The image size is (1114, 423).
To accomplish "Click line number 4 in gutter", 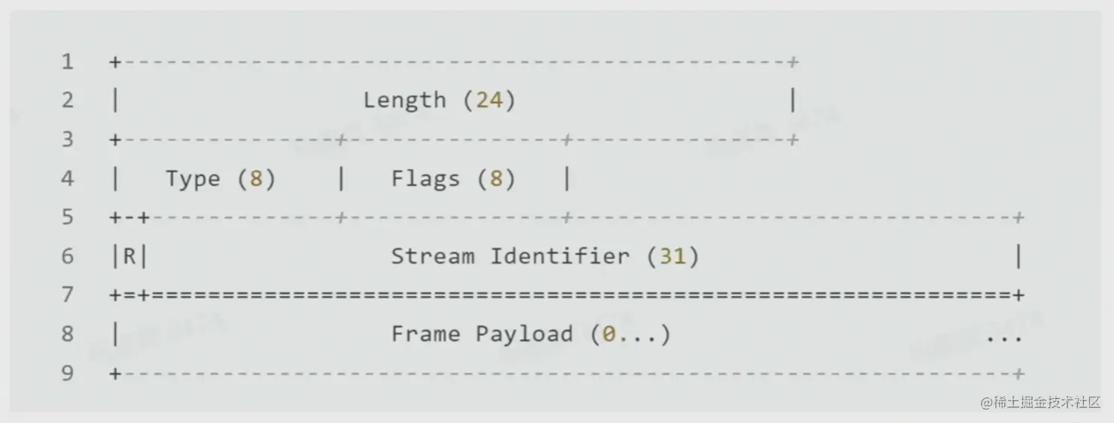I will [x=68, y=179].
